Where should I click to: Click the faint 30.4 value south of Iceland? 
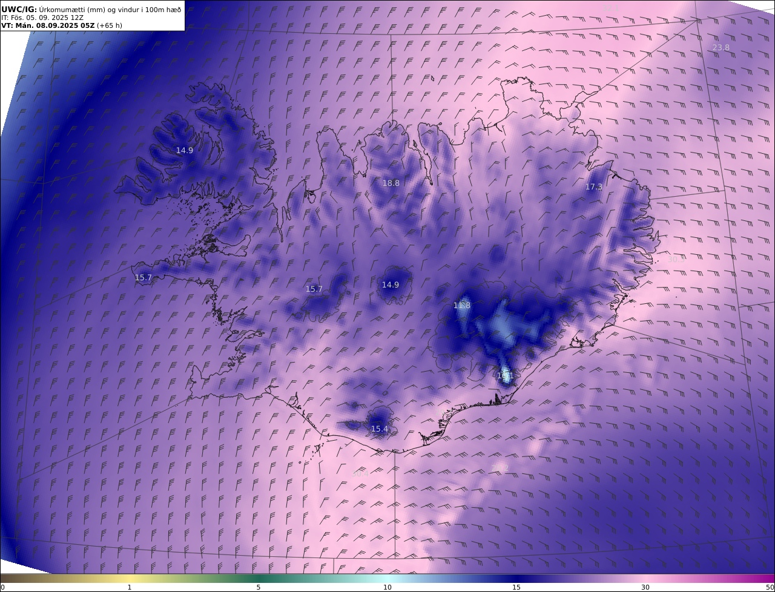(x=360, y=473)
